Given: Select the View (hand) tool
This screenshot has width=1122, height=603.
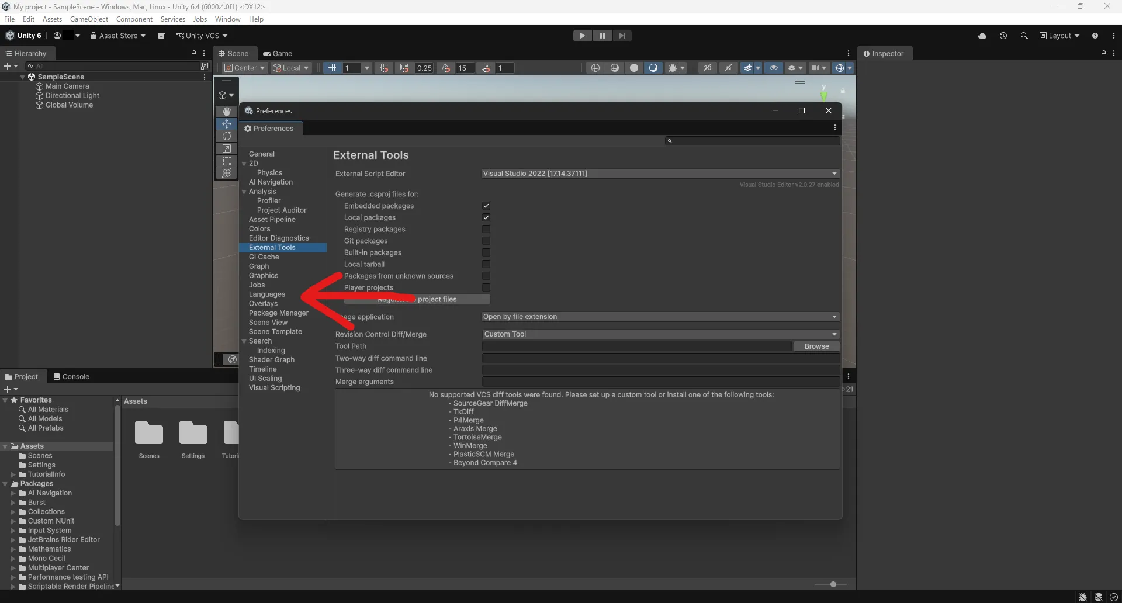Looking at the screenshot, I should coord(226,111).
